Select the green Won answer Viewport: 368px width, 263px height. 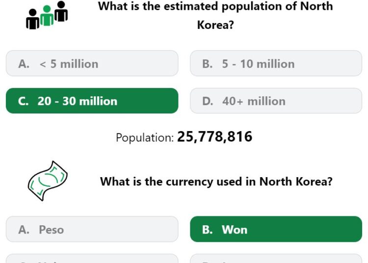tap(276, 229)
